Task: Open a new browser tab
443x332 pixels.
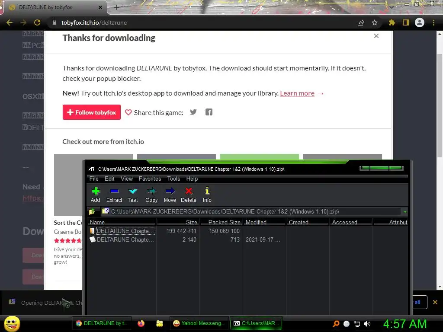Action: (117, 7)
